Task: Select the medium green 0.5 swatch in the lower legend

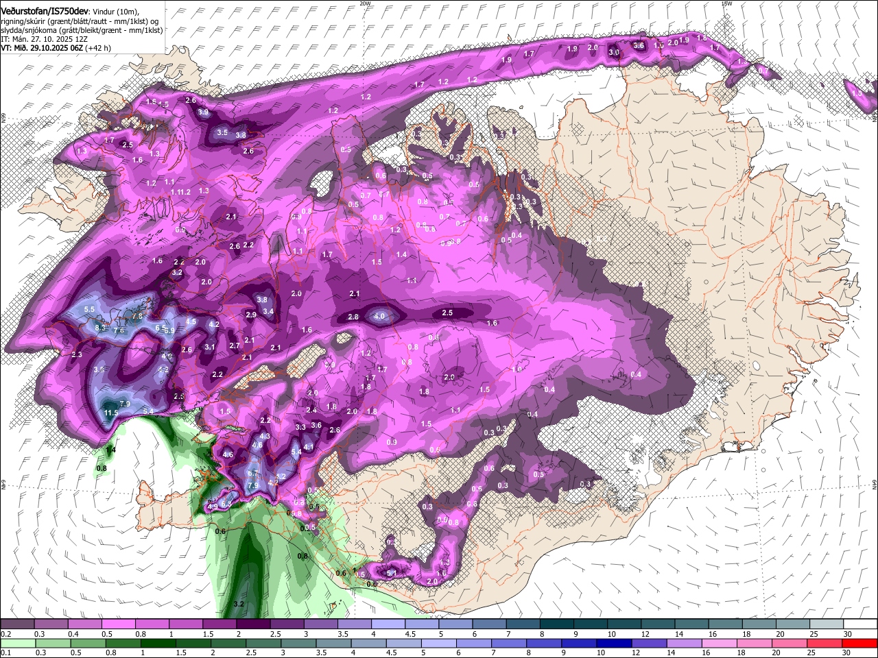Action: pos(88,643)
